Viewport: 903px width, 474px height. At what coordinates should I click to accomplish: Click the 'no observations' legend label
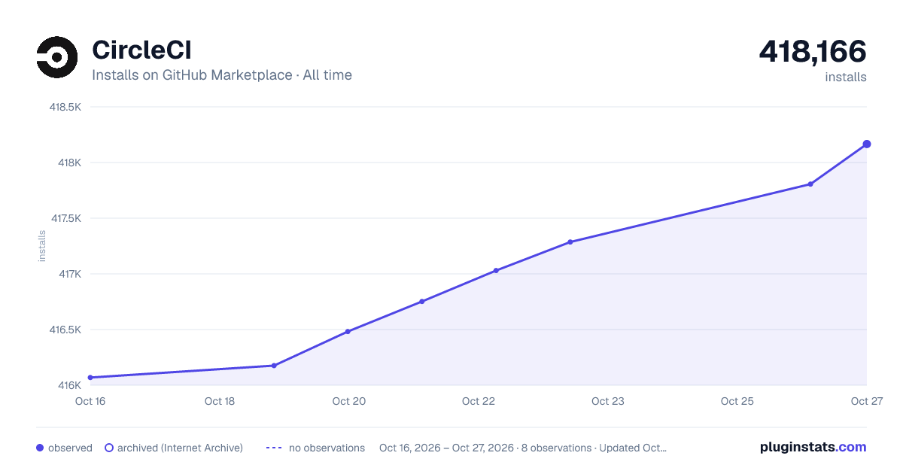click(x=327, y=448)
